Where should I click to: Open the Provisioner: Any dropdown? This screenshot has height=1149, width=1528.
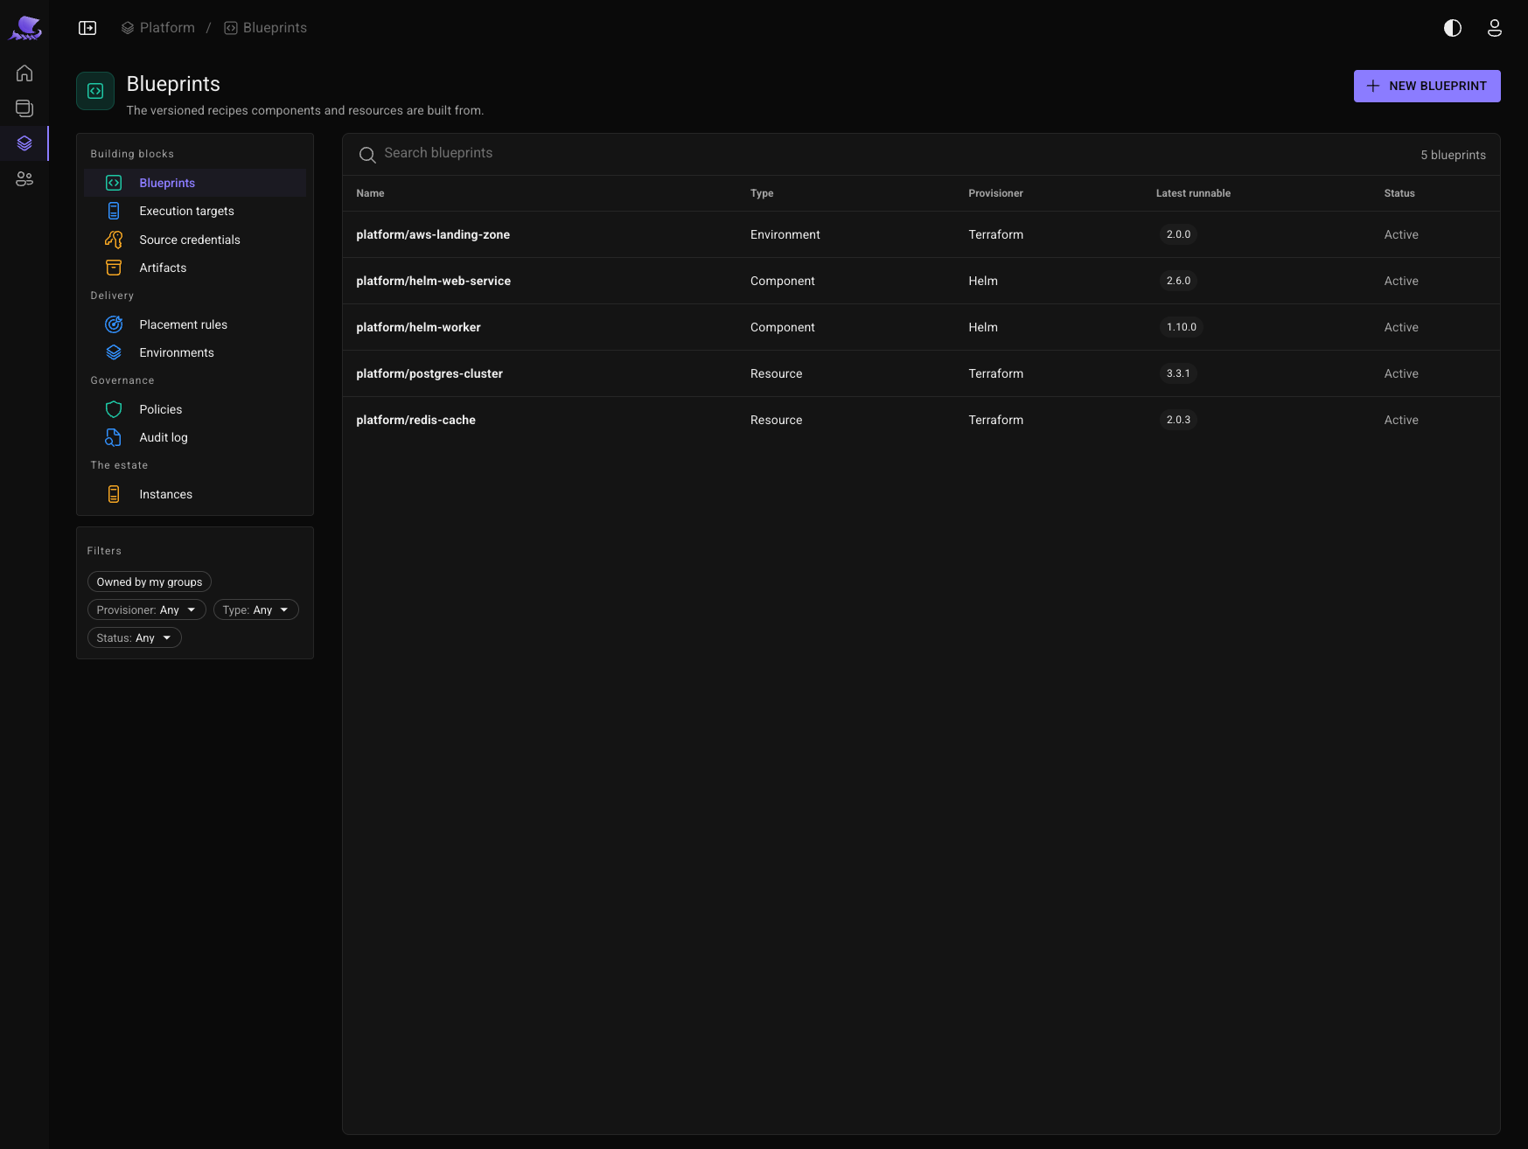(x=147, y=609)
